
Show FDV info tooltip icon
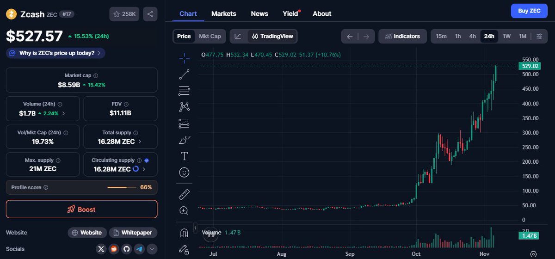pyautogui.click(x=126, y=105)
